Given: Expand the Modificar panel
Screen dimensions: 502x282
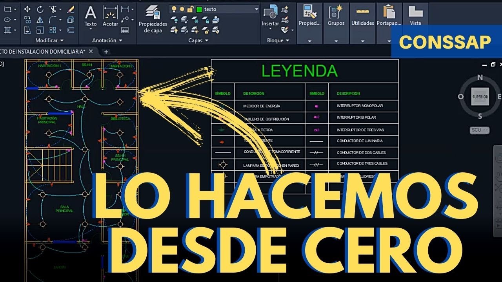Looking at the screenshot, I should (x=49, y=40).
